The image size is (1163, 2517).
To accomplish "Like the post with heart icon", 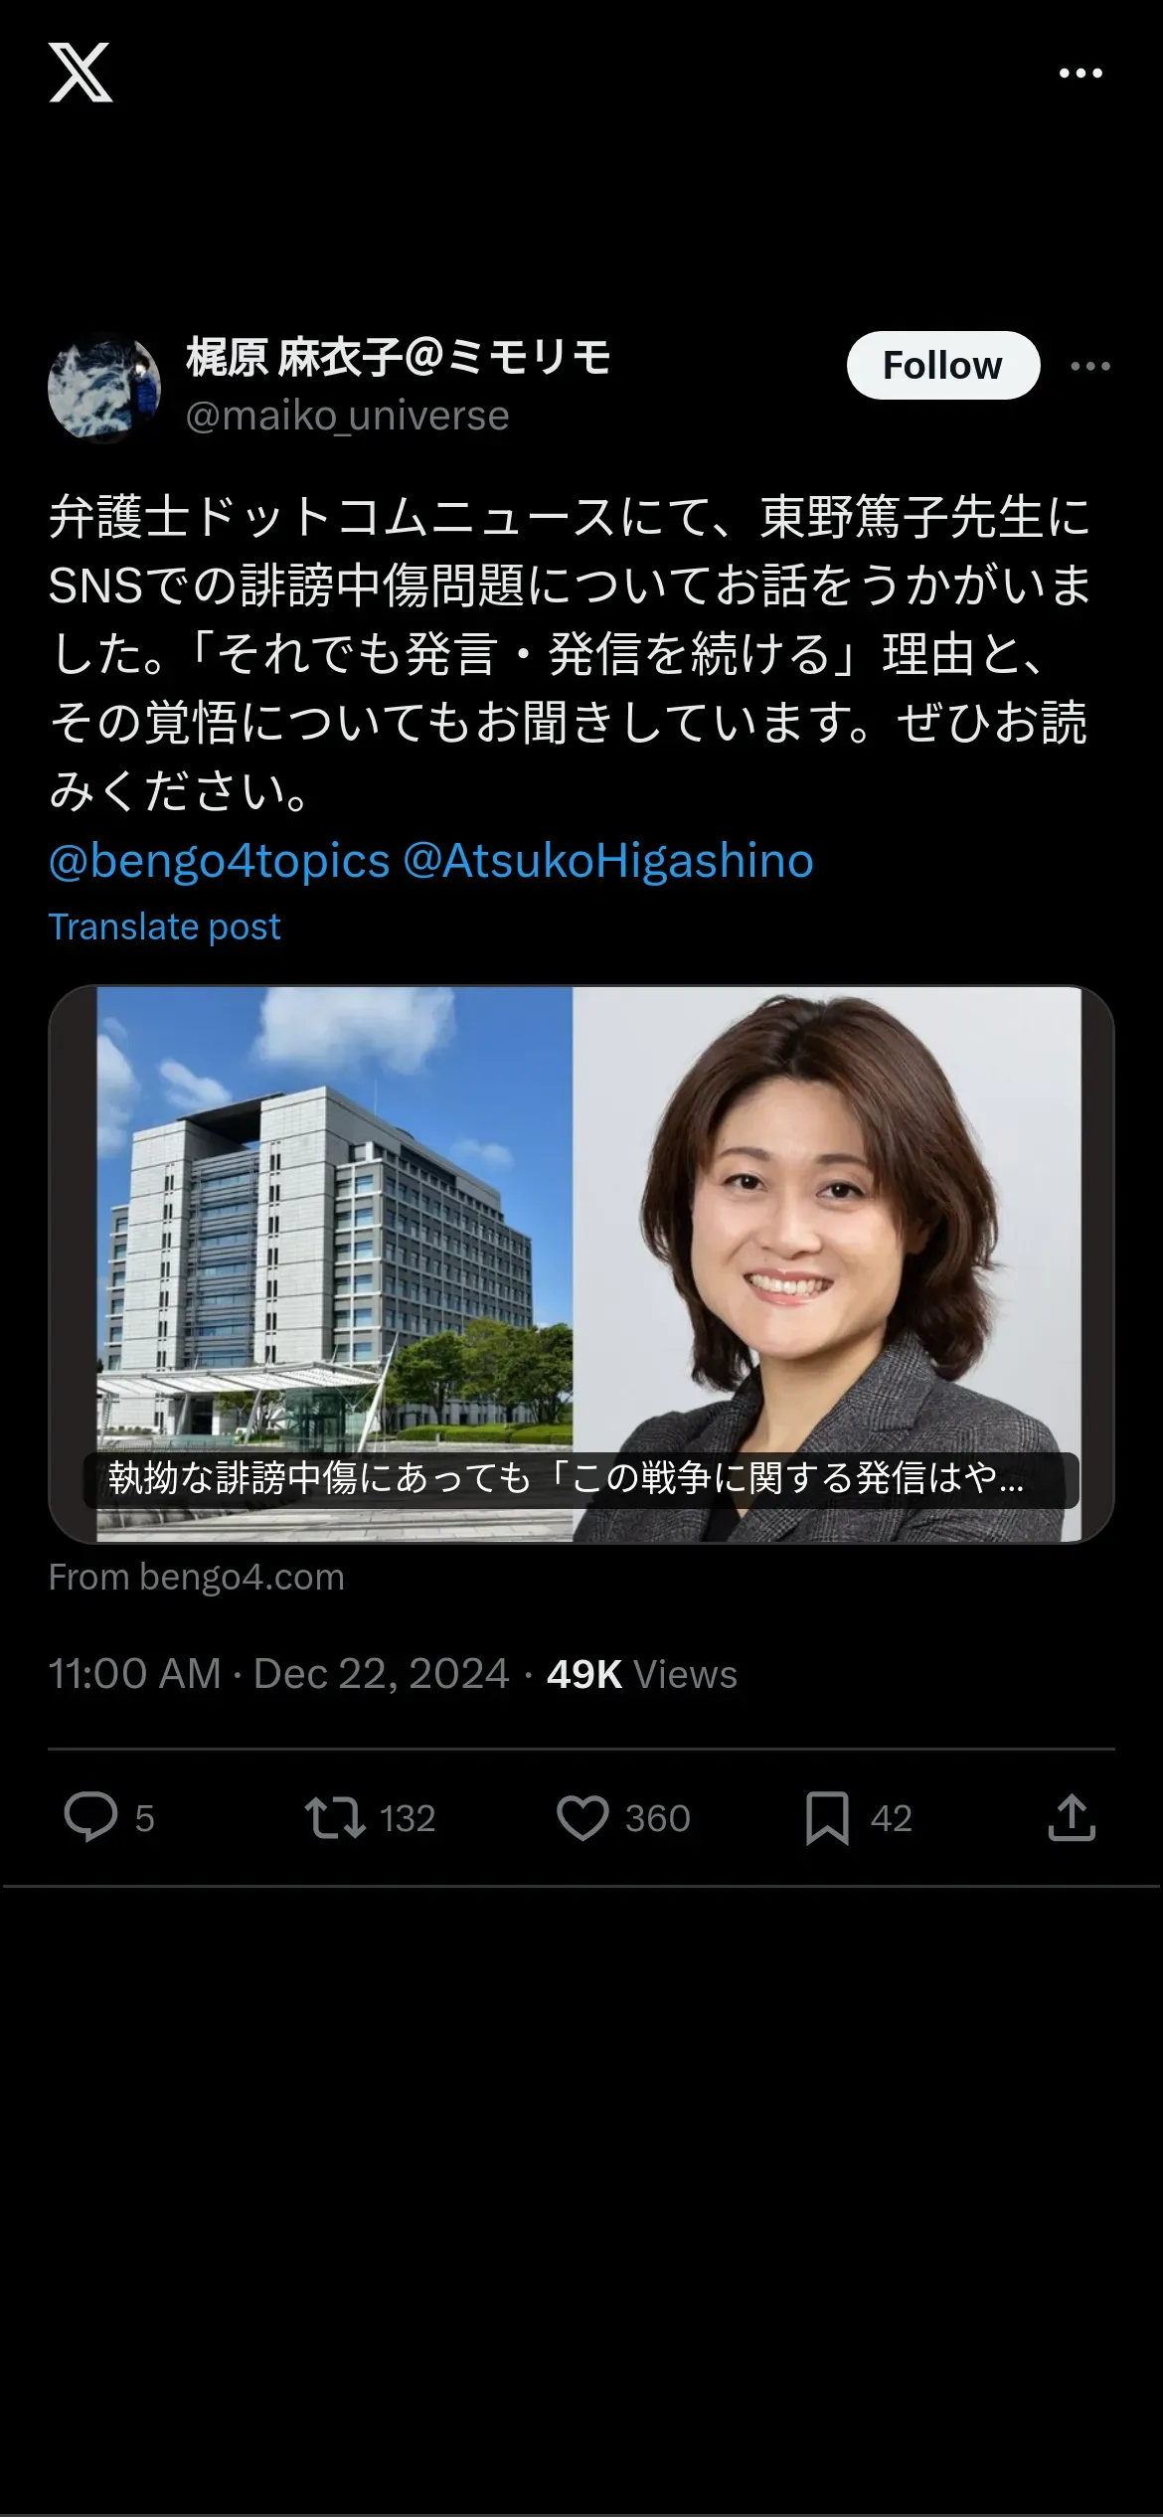I will point(582,1818).
